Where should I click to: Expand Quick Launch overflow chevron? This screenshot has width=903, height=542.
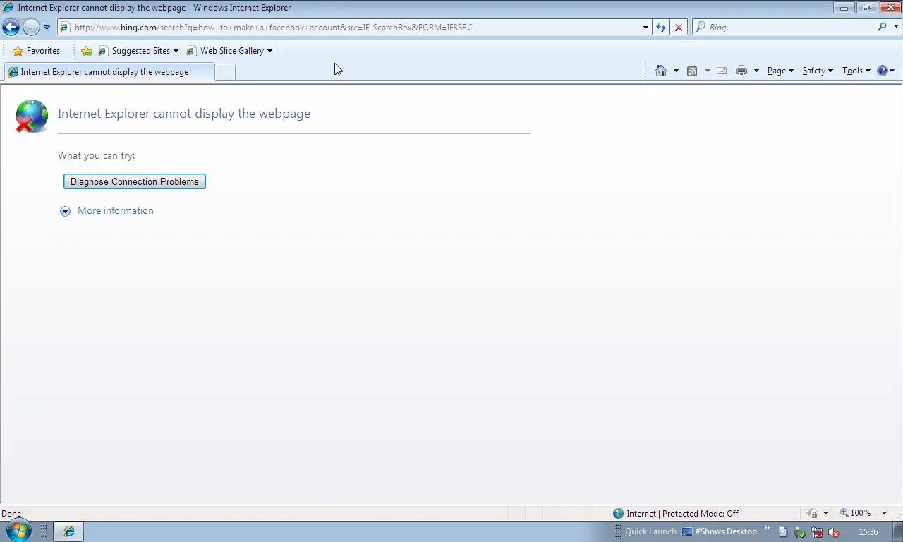tap(766, 529)
